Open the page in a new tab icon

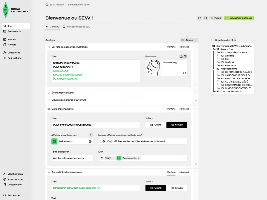pos(199,18)
